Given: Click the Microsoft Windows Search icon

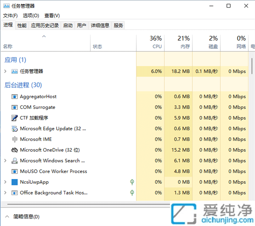Looking at the screenshot, I should click(14, 160).
